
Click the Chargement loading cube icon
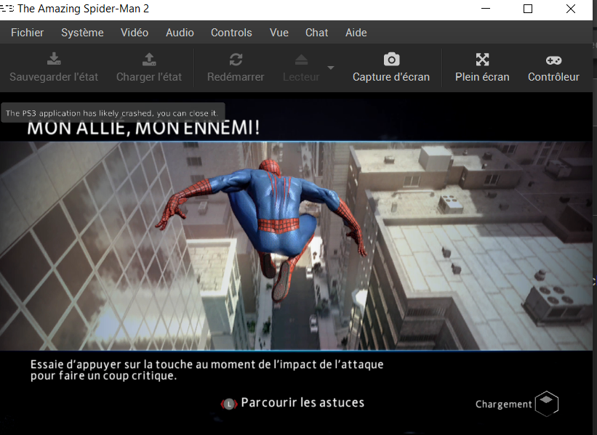547,404
